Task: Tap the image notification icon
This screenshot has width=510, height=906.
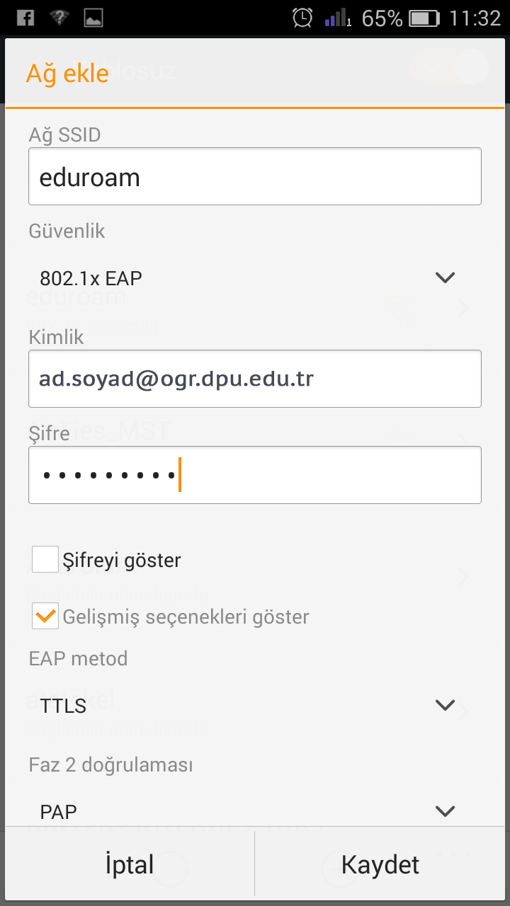Action: point(93,18)
